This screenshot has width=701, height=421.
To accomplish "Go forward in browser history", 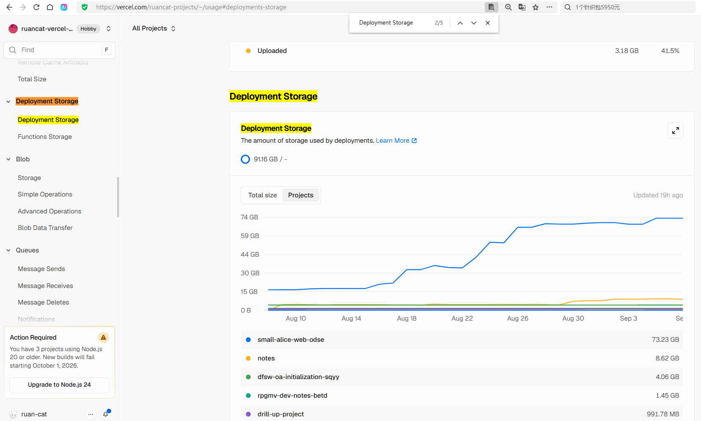I will (23, 7).
